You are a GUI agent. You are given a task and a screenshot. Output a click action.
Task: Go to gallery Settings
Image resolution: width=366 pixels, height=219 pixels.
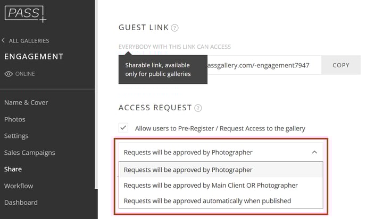16,136
